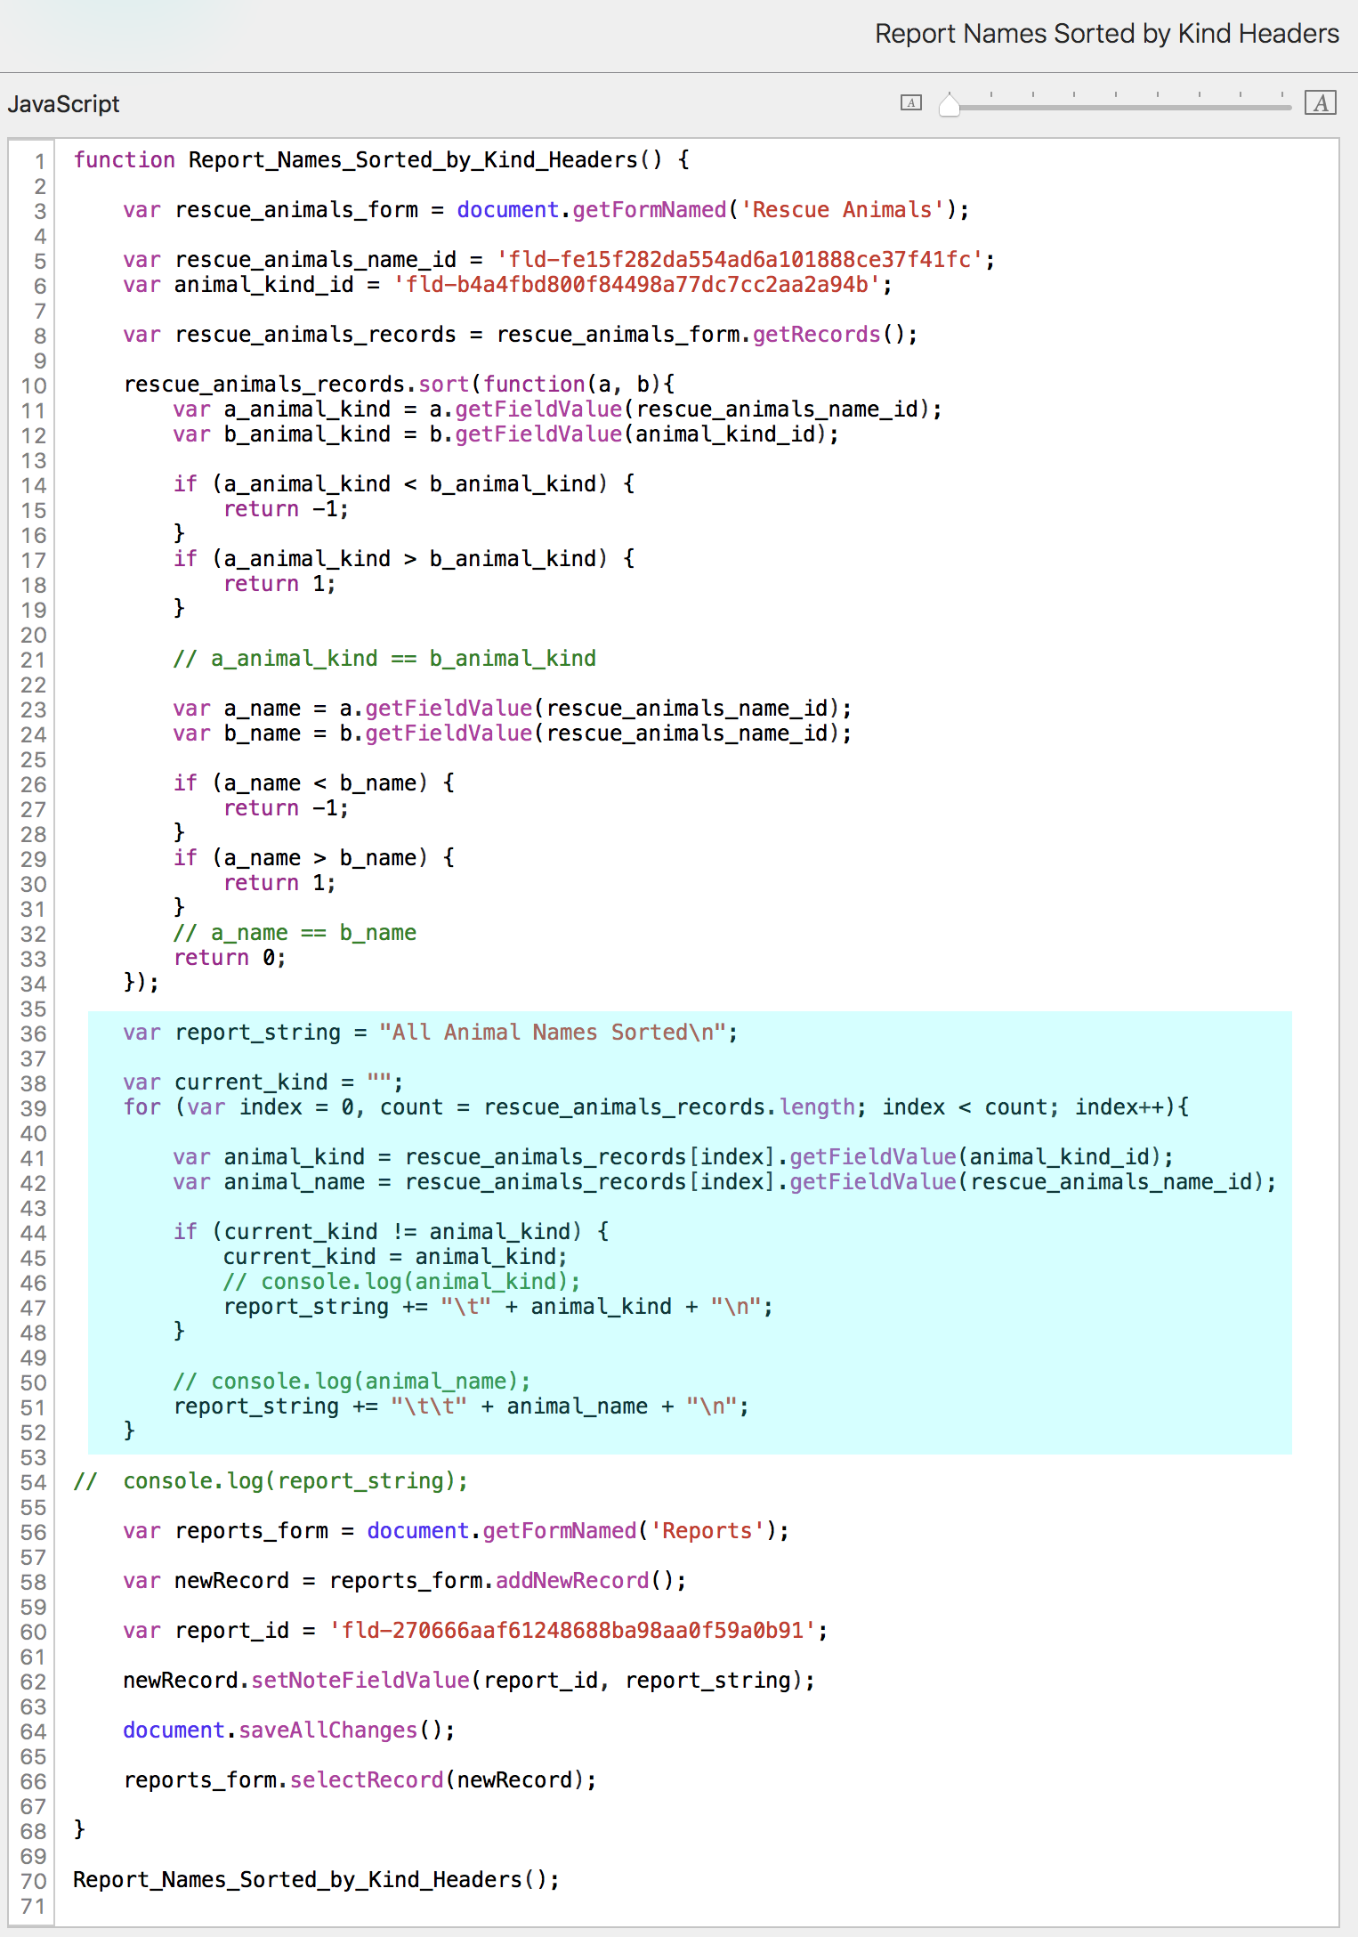Click the 'Reports' form name string
The height and width of the screenshot is (1937, 1358).
pos(707,1531)
